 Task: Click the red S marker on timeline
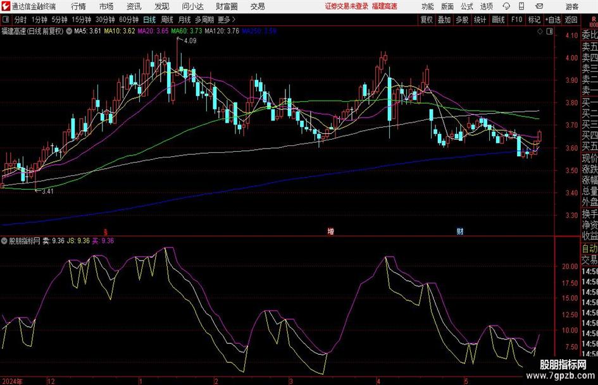[106, 232]
